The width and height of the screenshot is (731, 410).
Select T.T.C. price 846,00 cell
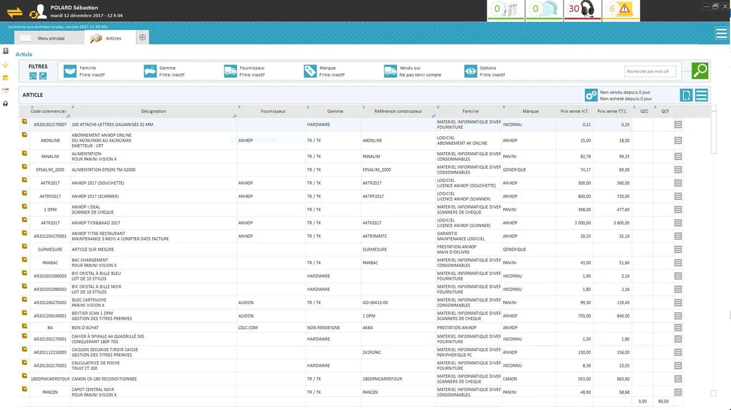pyautogui.click(x=612, y=316)
